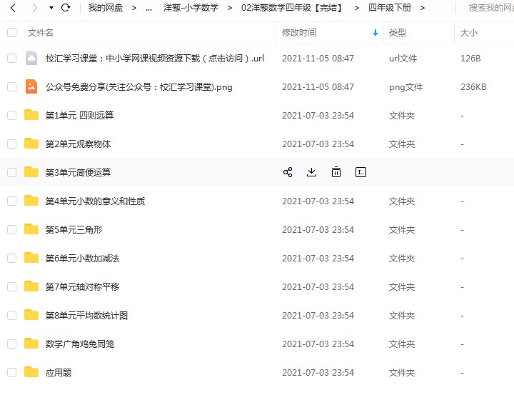The height and width of the screenshot is (395, 514).
Task: Download the 第3单元简便运算 folder
Action: (311, 172)
